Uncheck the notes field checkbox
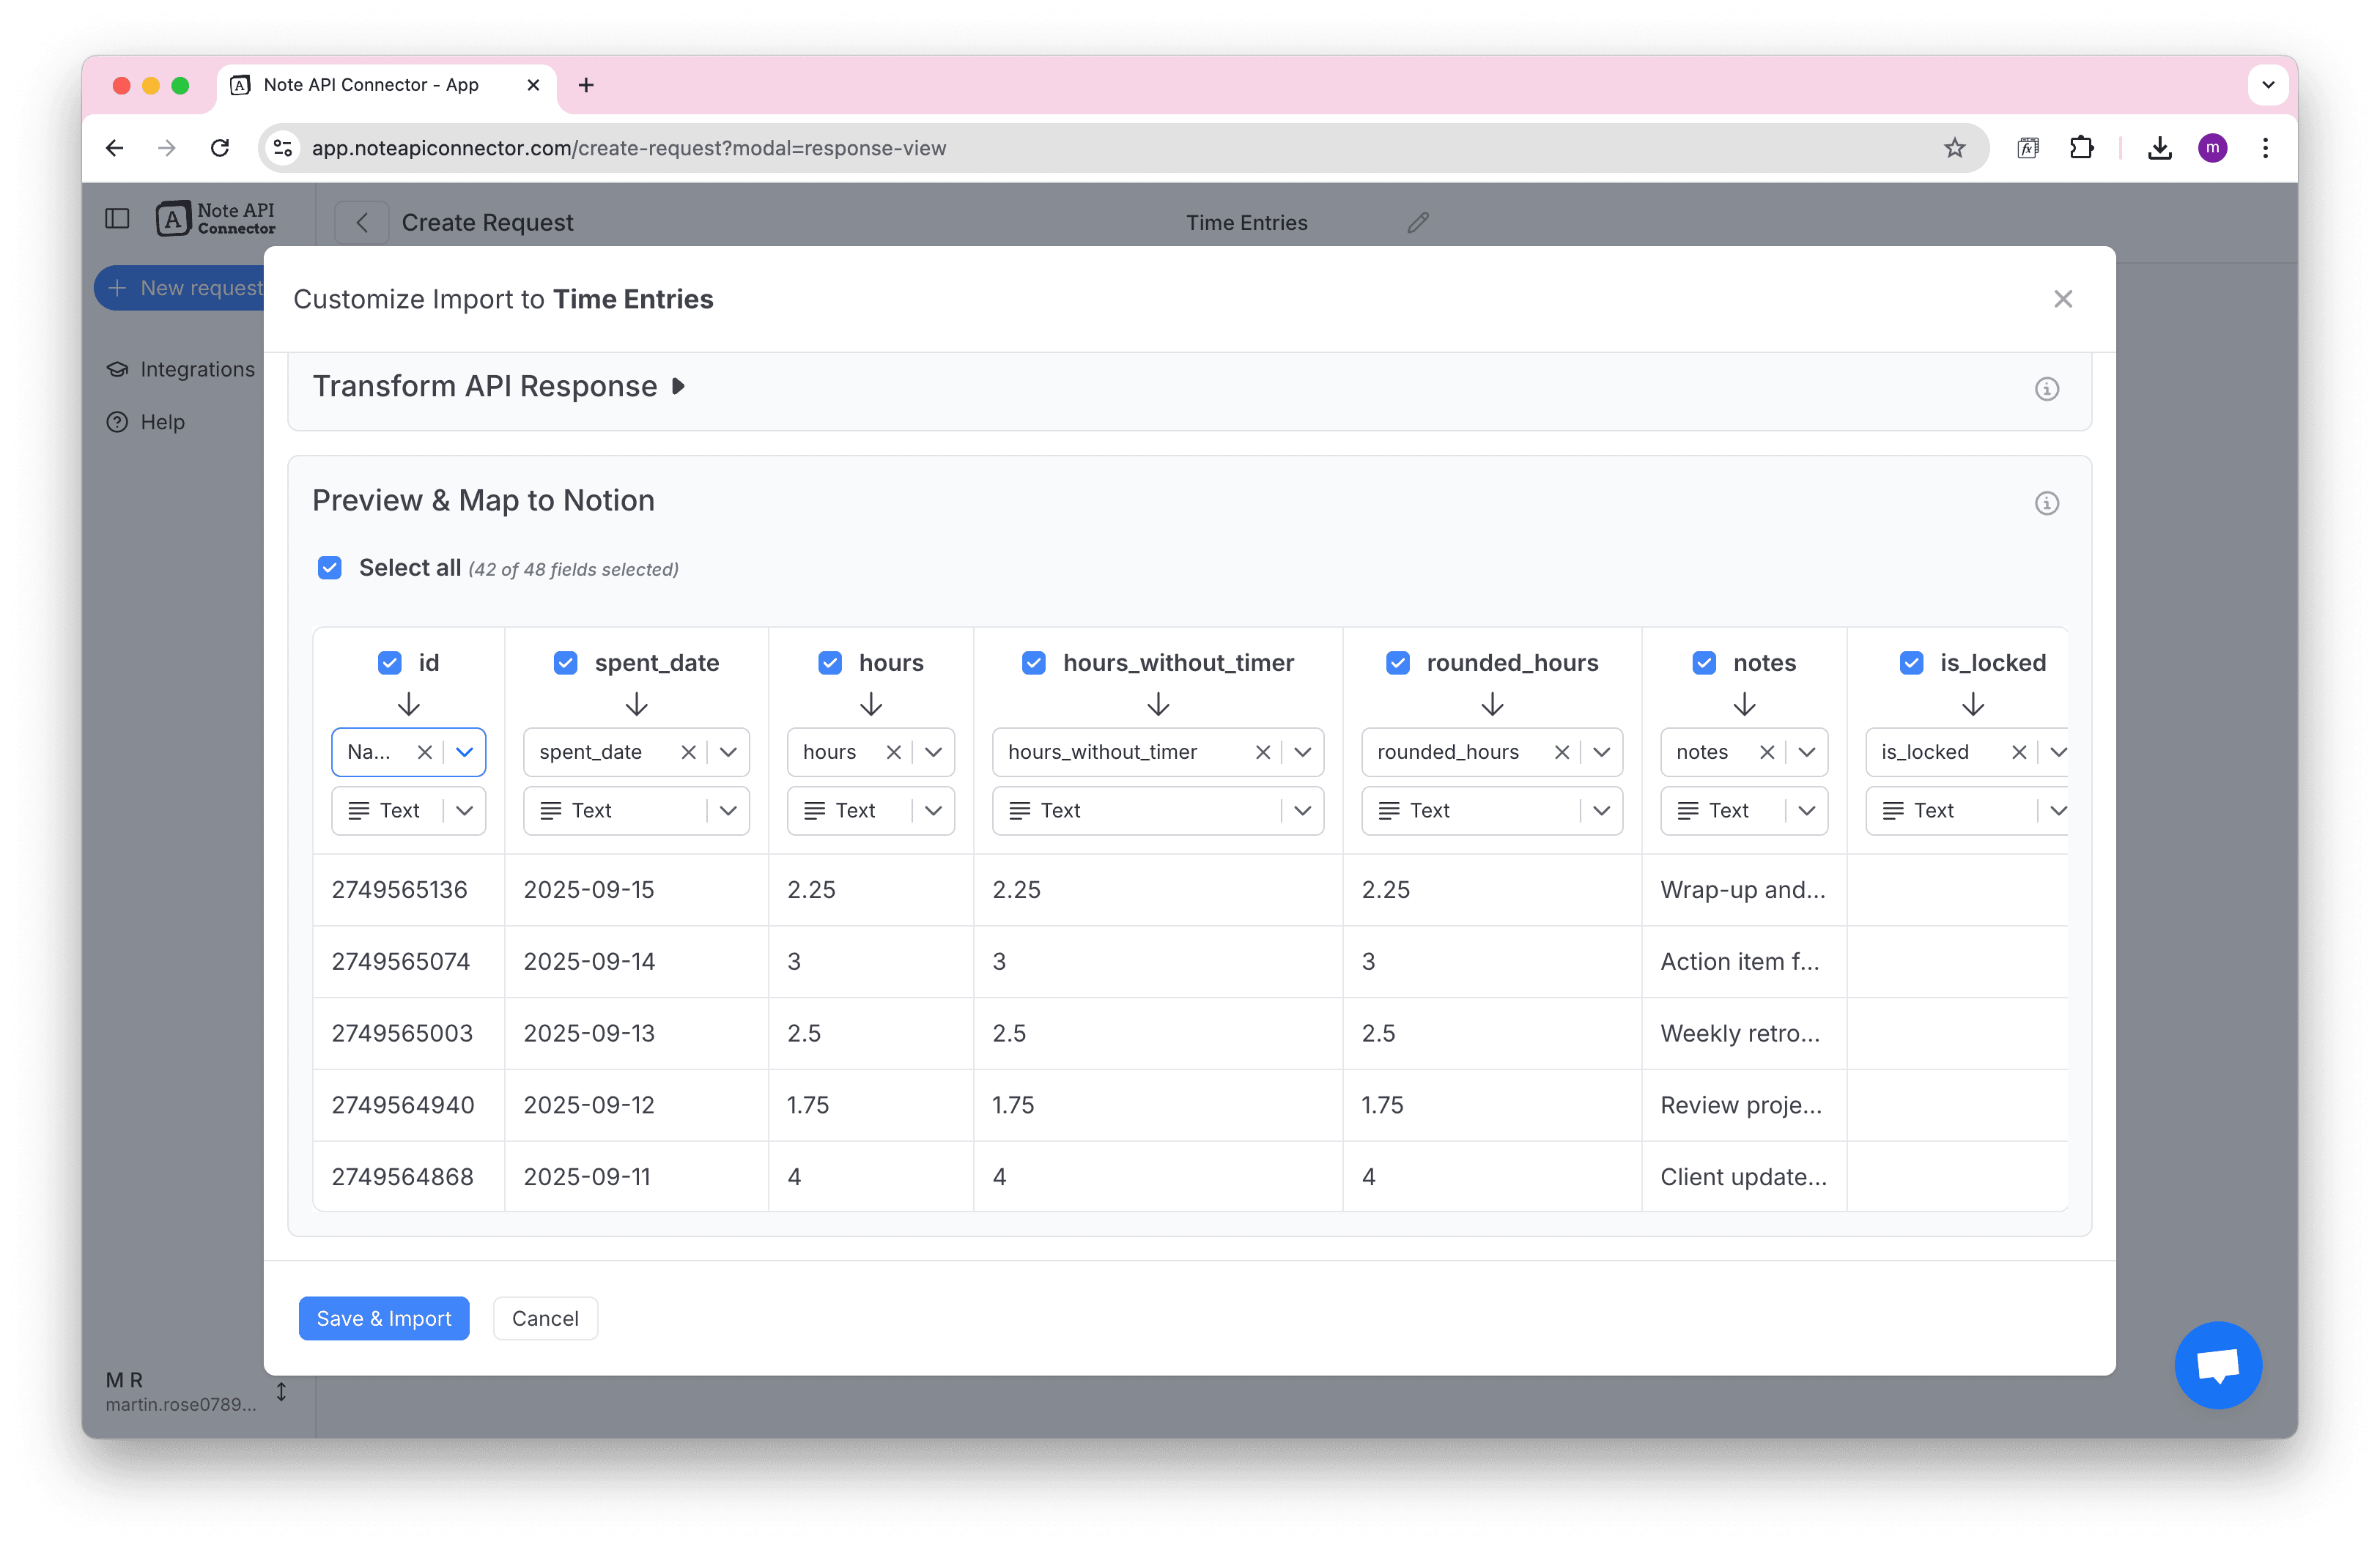The height and width of the screenshot is (1547, 2380). click(1704, 663)
